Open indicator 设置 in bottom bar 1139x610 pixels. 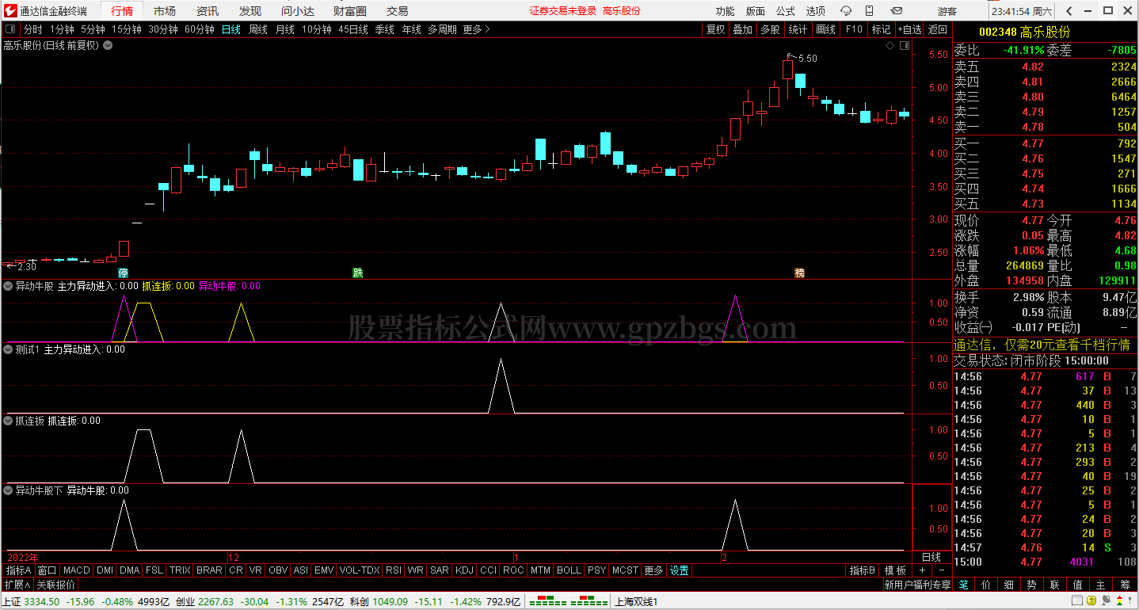tap(680, 570)
